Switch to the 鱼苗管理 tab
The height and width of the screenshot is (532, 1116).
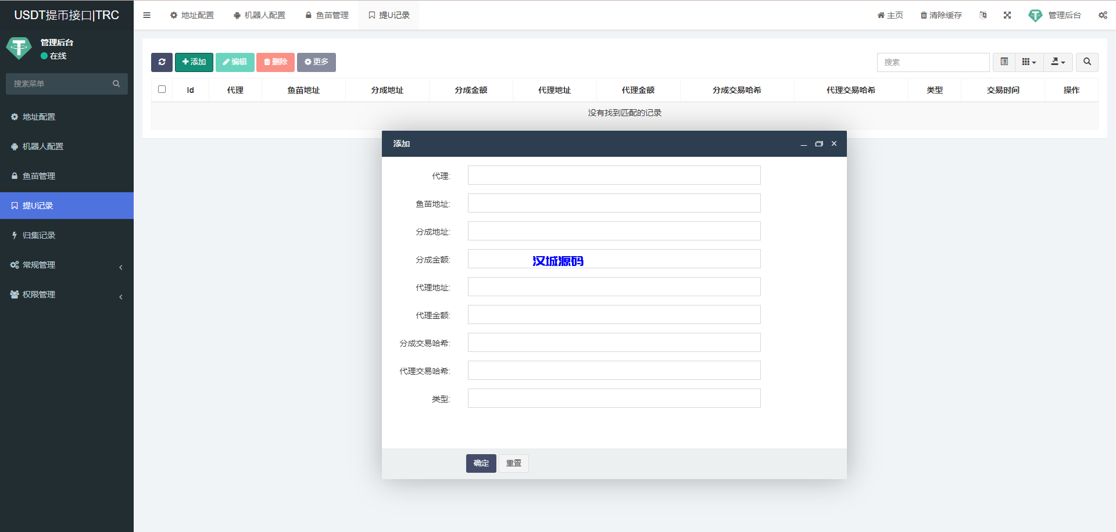click(327, 15)
